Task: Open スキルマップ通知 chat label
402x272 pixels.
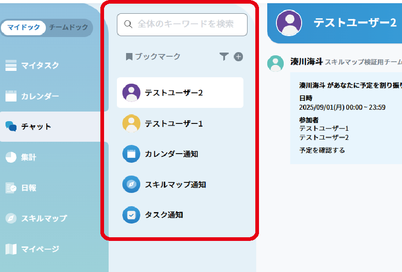Action: (x=176, y=185)
